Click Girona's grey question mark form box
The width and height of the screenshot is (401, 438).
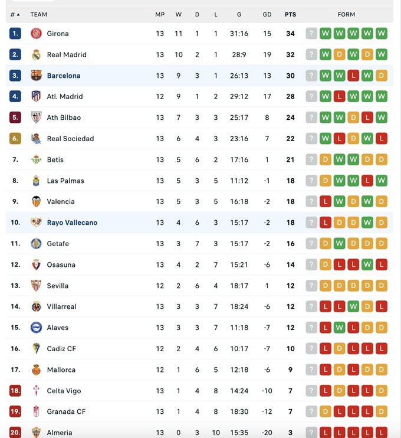(311, 34)
